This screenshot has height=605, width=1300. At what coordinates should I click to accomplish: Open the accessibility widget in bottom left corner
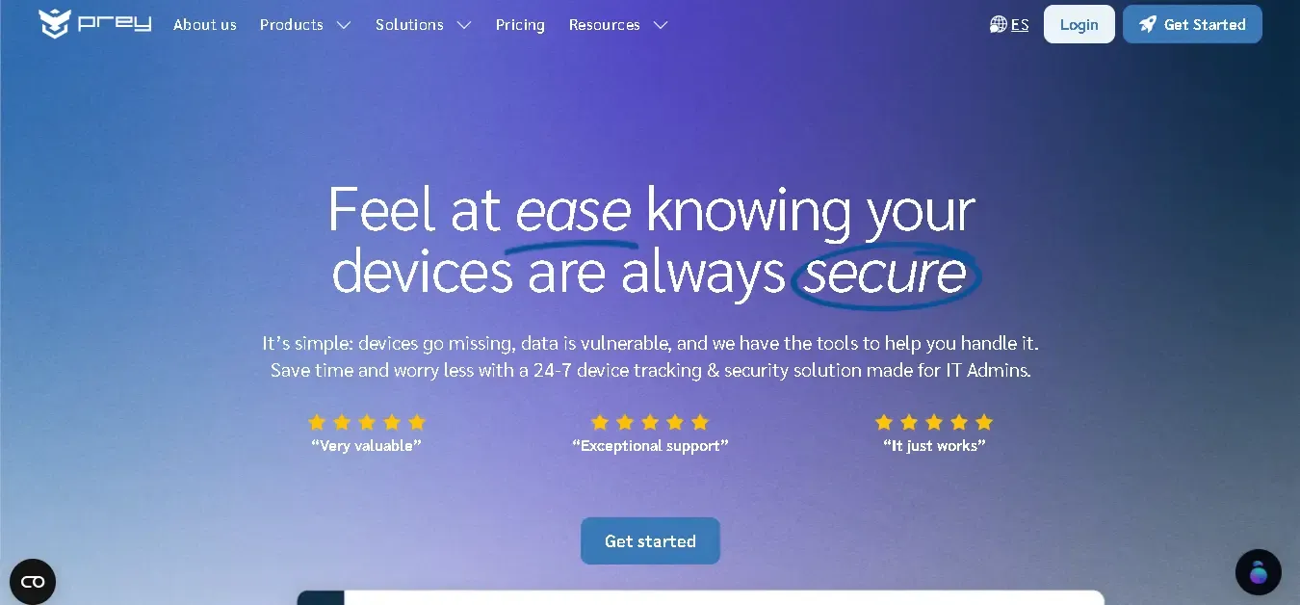pos(33,581)
